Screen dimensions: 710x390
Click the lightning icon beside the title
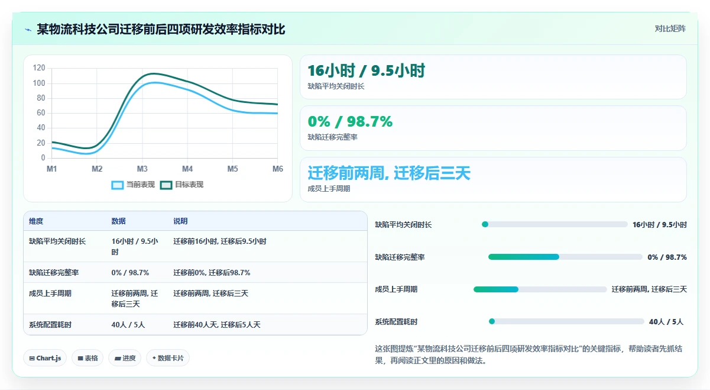pos(28,30)
